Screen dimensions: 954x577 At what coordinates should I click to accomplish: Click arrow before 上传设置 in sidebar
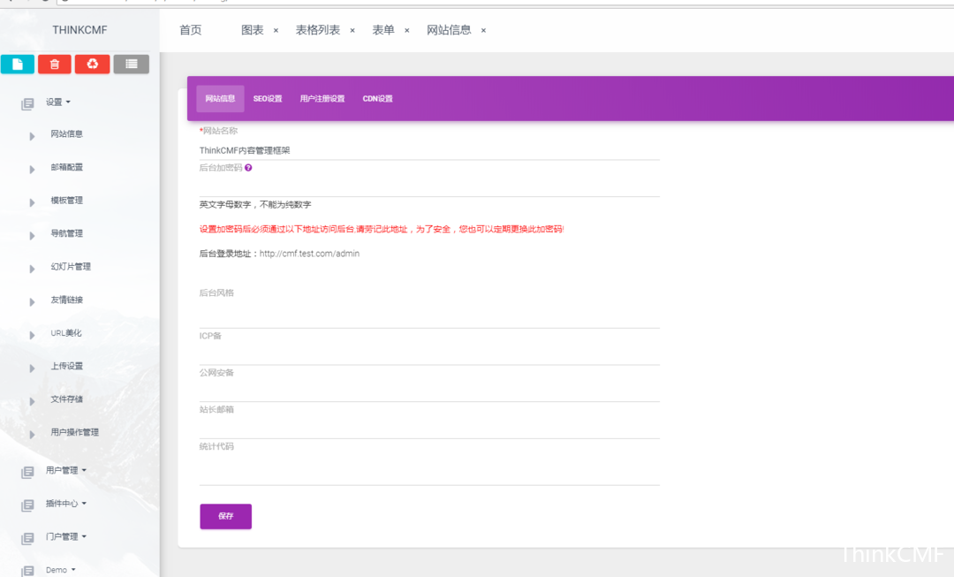tap(33, 368)
